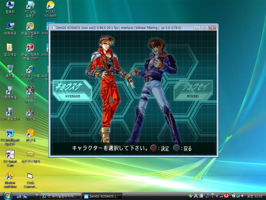The height and width of the screenshot is (200, 266).
Task: Close the ZeroGS KOSMOS window
Action: [212, 28]
